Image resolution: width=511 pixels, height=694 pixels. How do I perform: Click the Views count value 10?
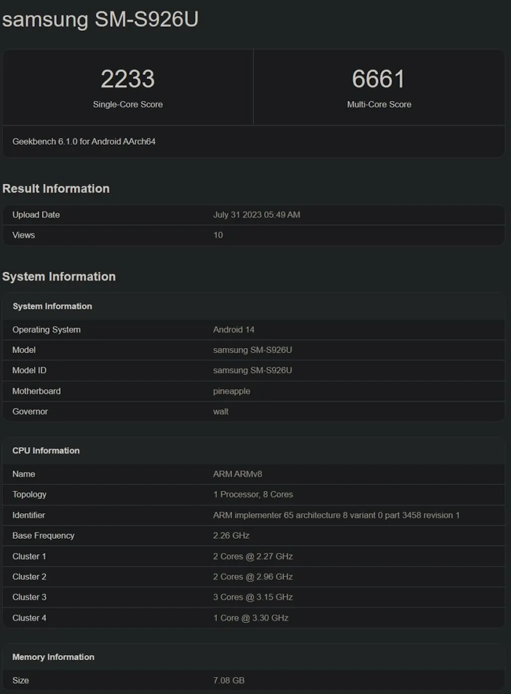click(x=218, y=235)
